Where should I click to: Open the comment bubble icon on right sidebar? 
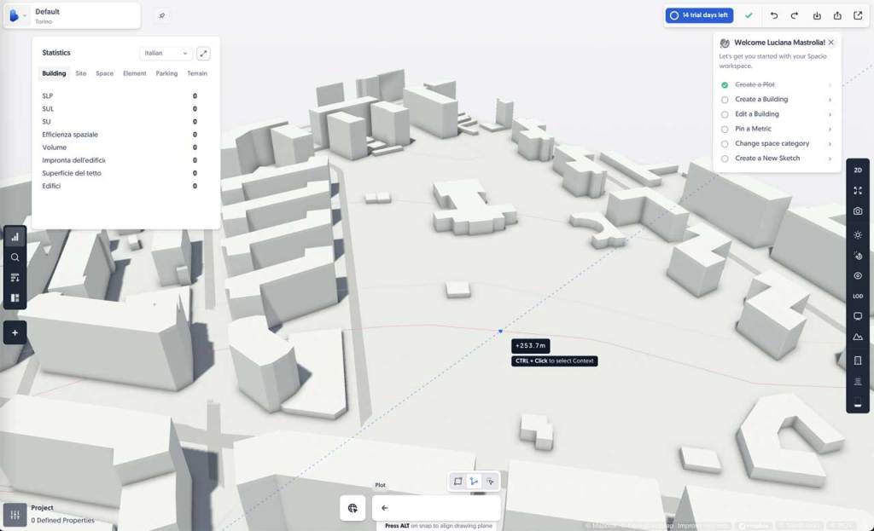858,316
